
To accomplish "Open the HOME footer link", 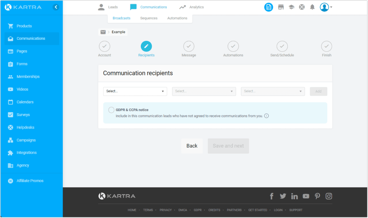I will (132, 210).
